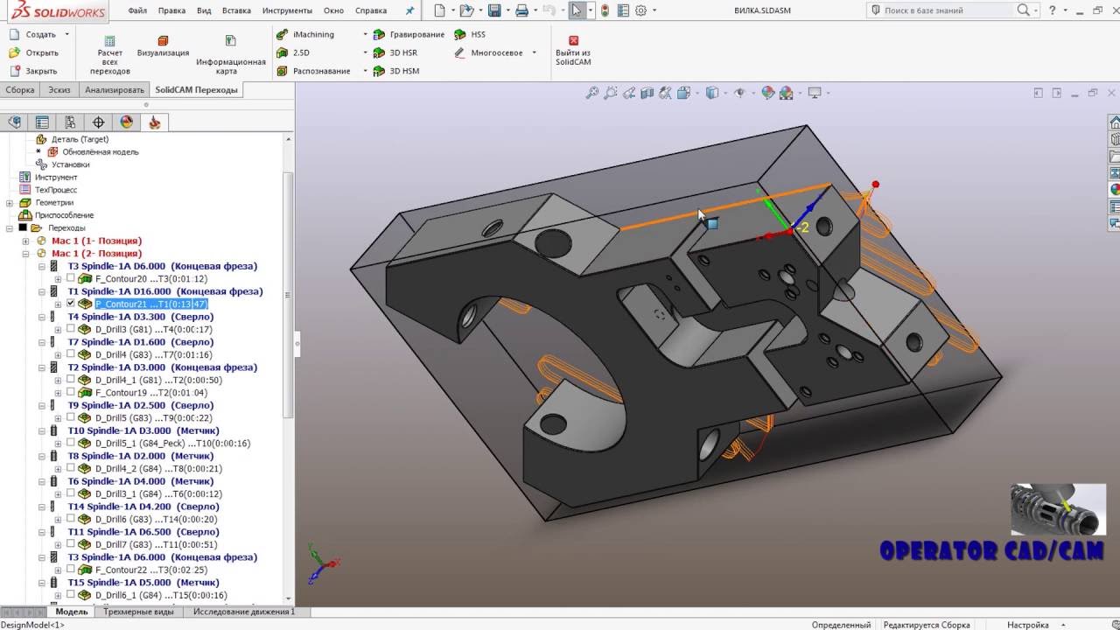Expand Mac 1 (1- Позиция) node
This screenshot has width=1120, height=630.
pos(26,241)
